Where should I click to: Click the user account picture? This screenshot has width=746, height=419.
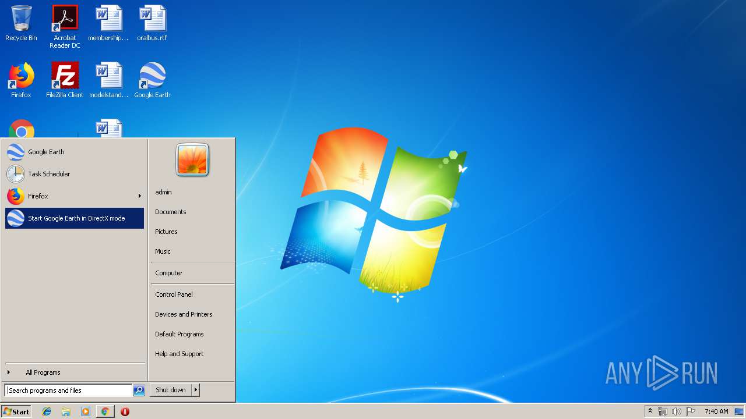[x=192, y=160]
